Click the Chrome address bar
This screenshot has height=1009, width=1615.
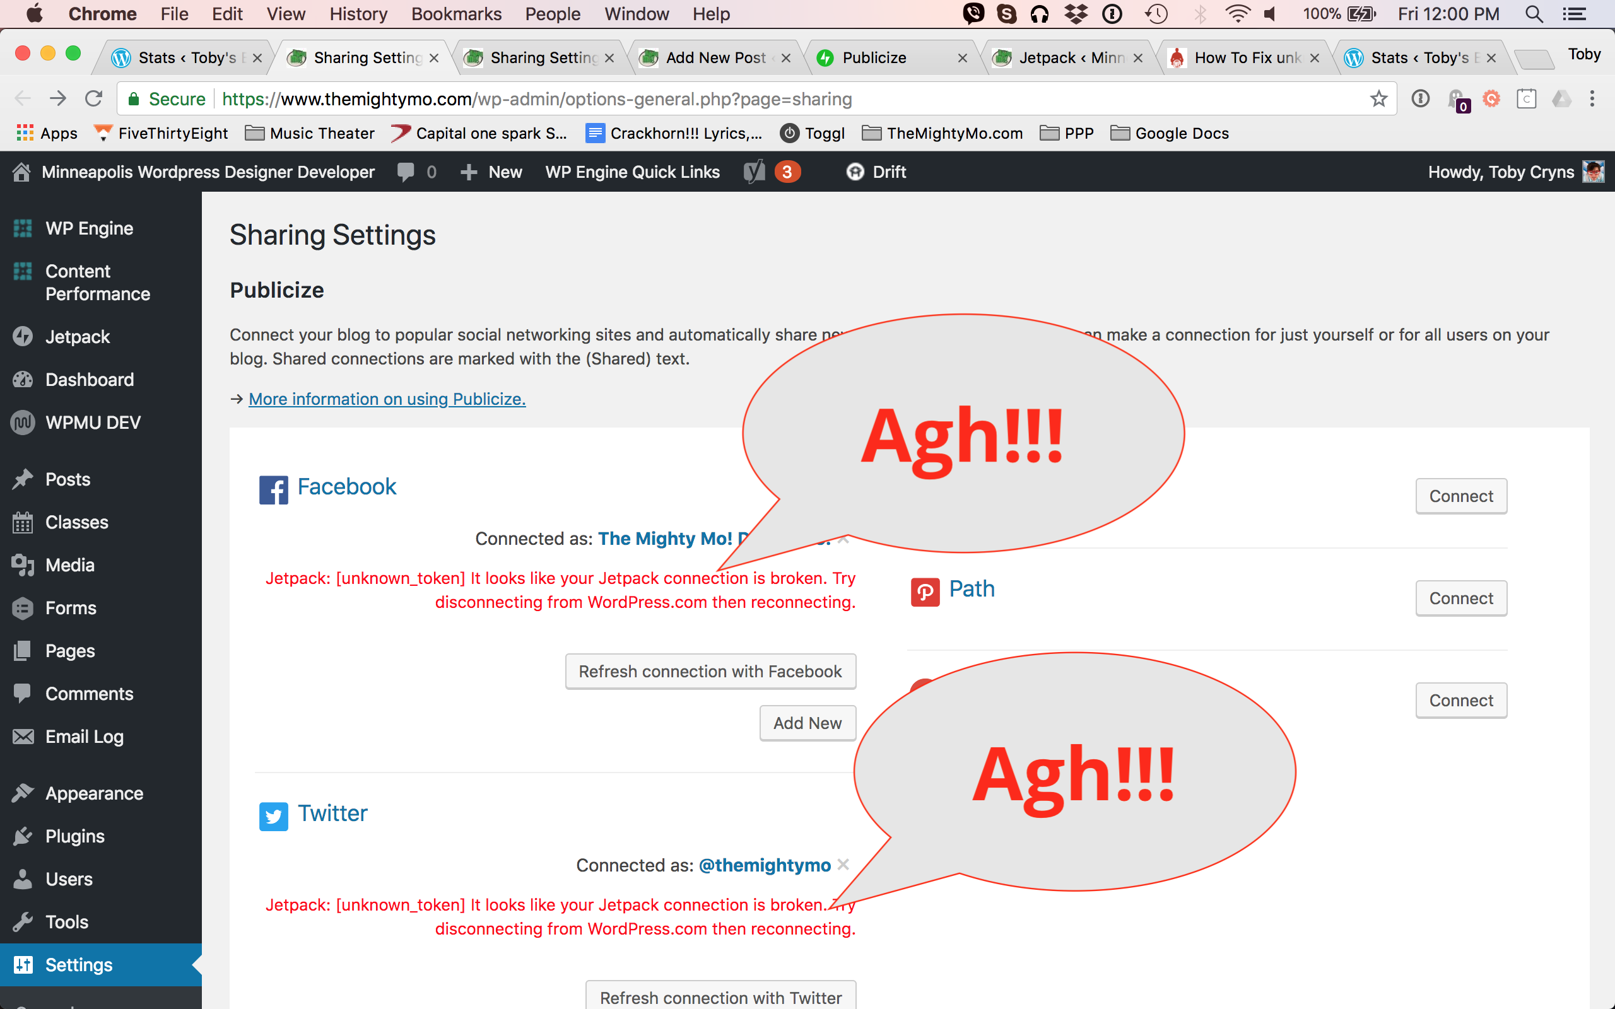(757, 99)
